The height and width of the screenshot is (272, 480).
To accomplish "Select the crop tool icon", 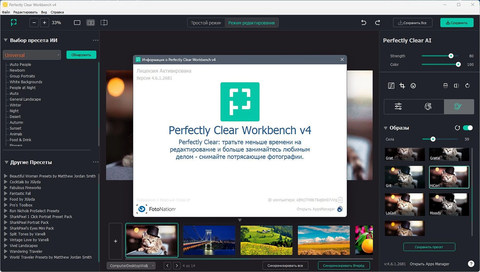I will [x=402, y=86].
